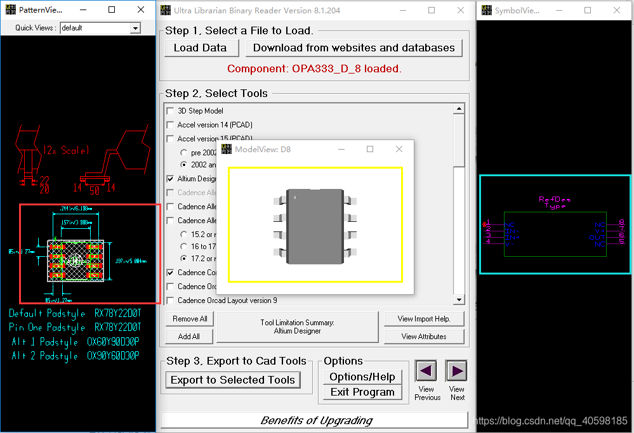634x433 pixels.
Task: Select the 15.2 radio option
Action: point(183,235)
